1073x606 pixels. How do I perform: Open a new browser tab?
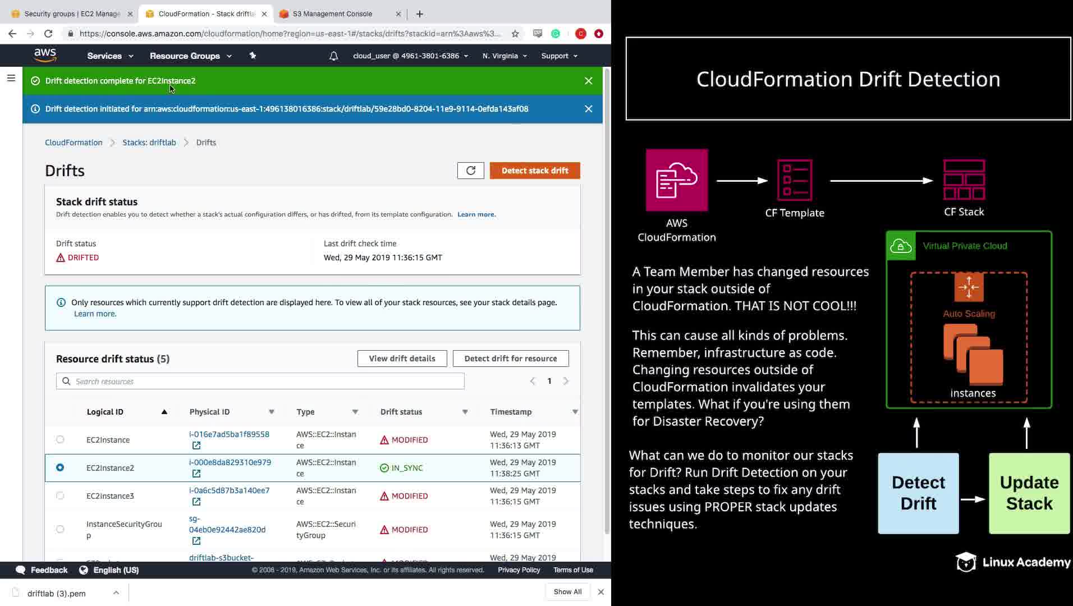tap(420, 14)
